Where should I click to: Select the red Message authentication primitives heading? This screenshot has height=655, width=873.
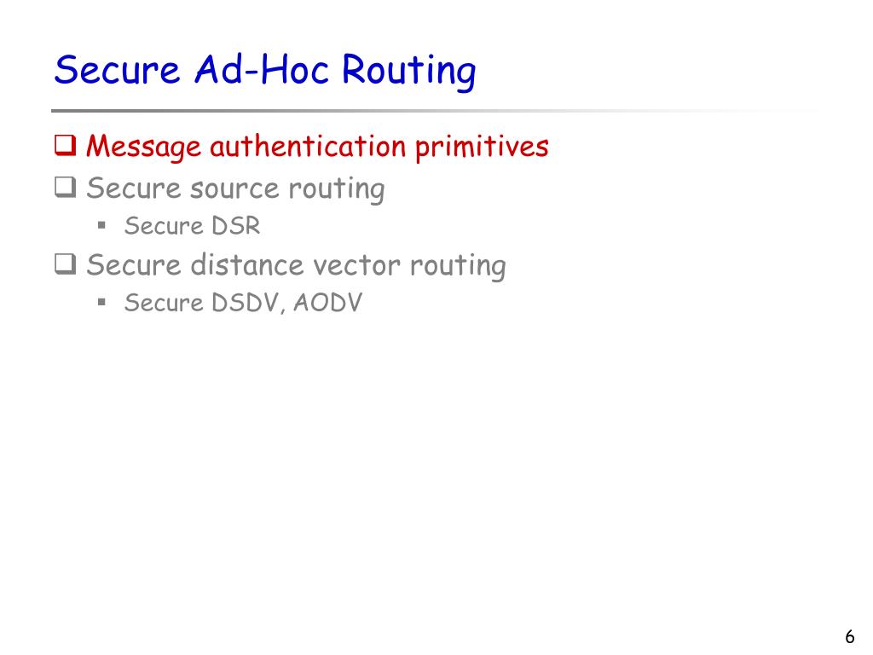click(x=317, y=147)
